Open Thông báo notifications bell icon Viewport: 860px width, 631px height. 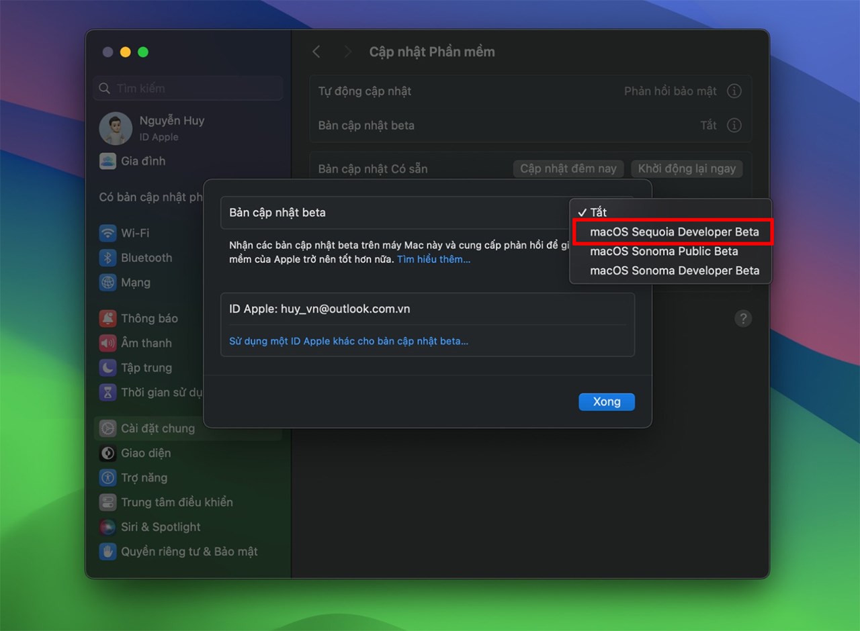[x=107, y=318]
